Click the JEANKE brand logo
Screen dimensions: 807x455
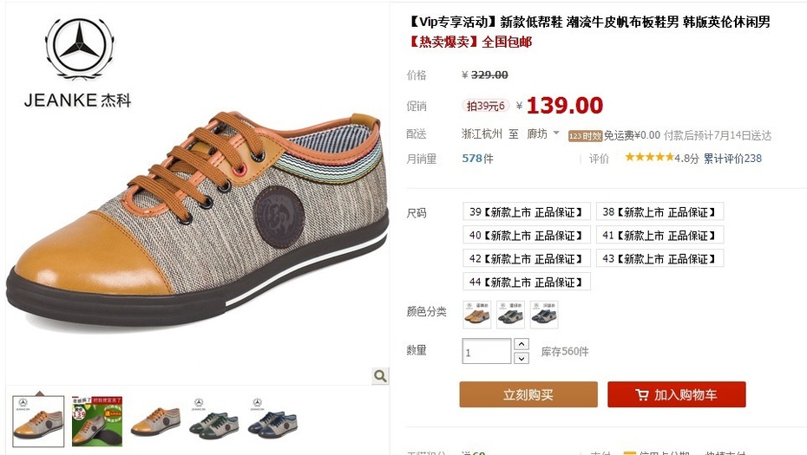tap(78, 62)
